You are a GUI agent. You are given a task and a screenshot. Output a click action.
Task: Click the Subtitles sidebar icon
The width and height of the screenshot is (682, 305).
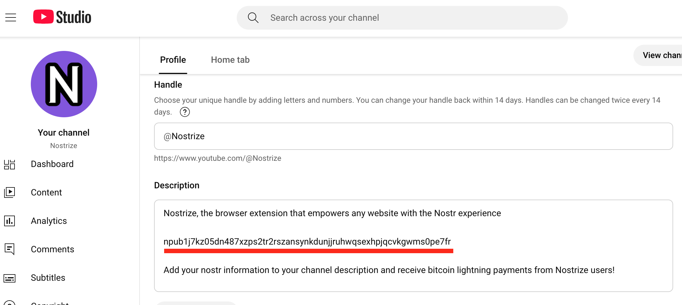click(x=9, y=278)
